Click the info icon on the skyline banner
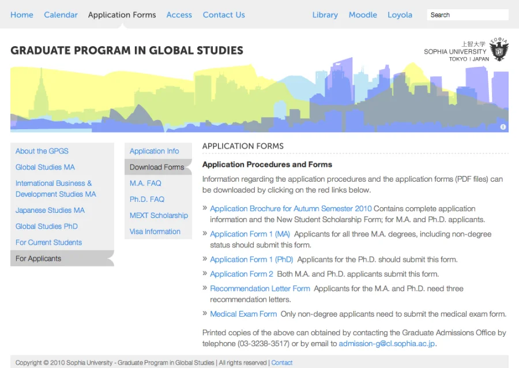 503,127
